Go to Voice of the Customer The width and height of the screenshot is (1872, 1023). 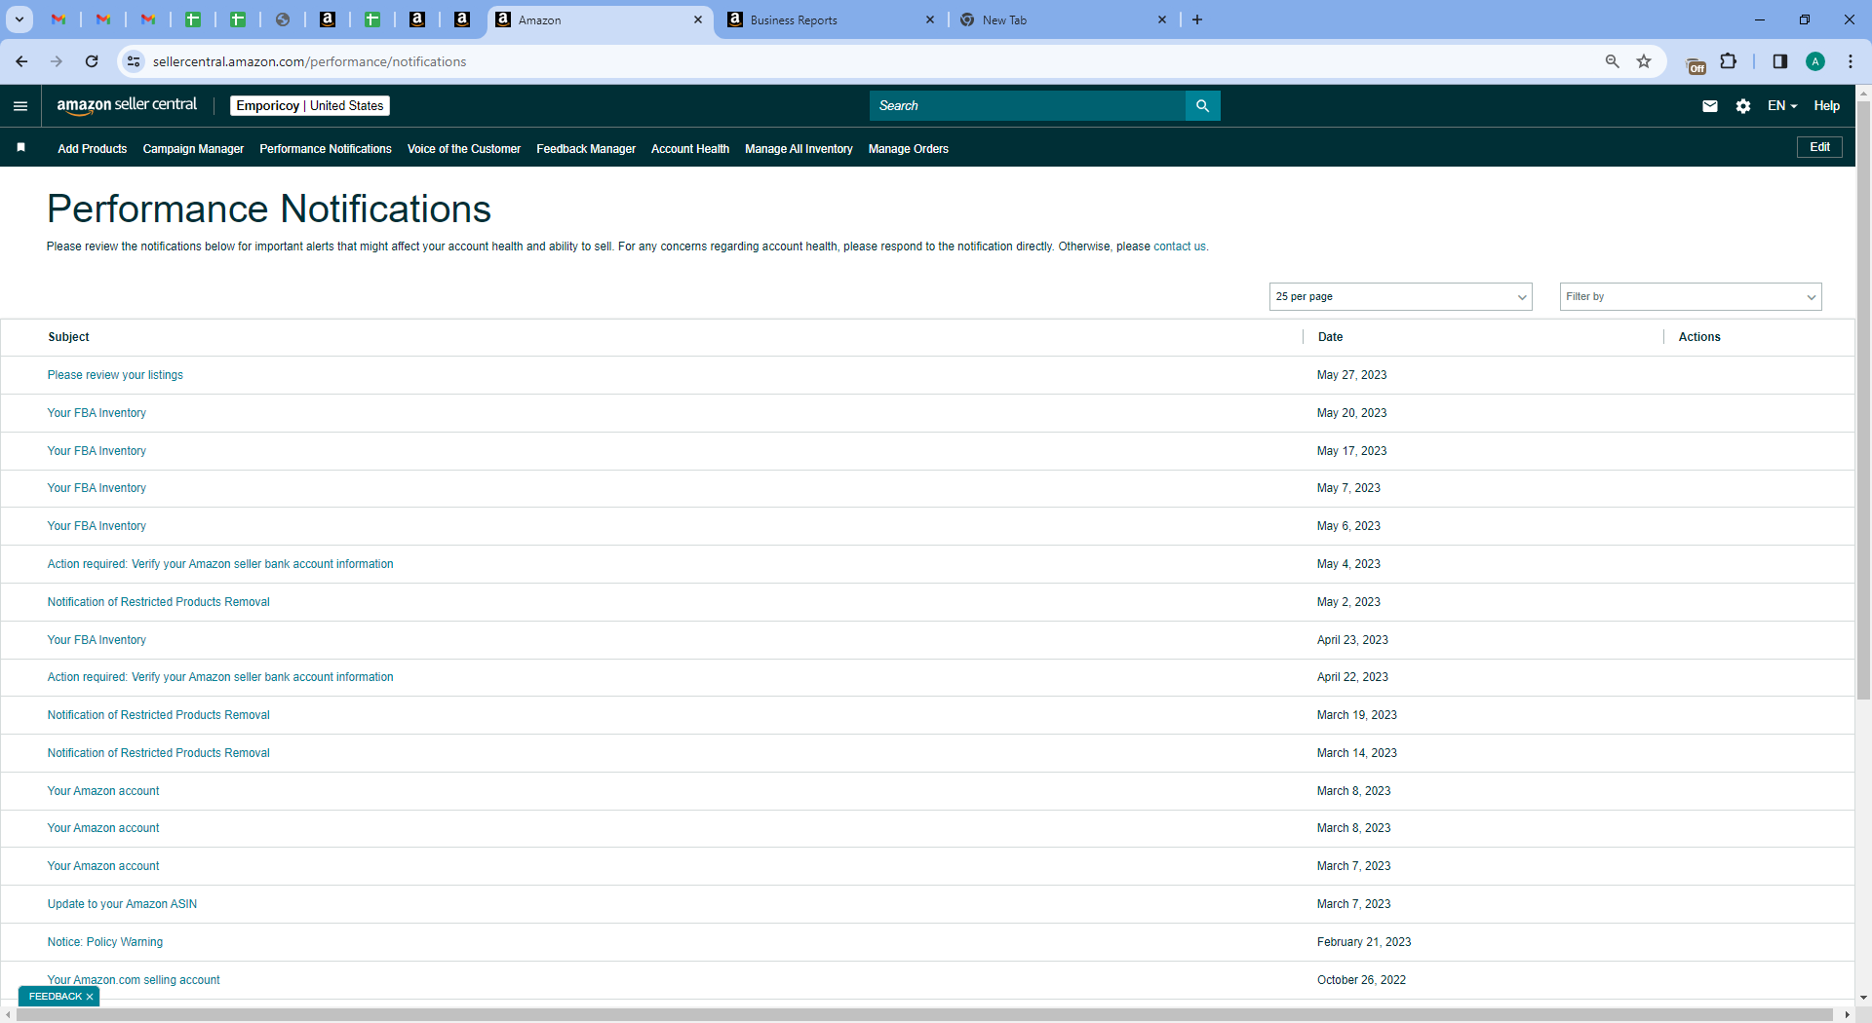click(x=464, y=149)
